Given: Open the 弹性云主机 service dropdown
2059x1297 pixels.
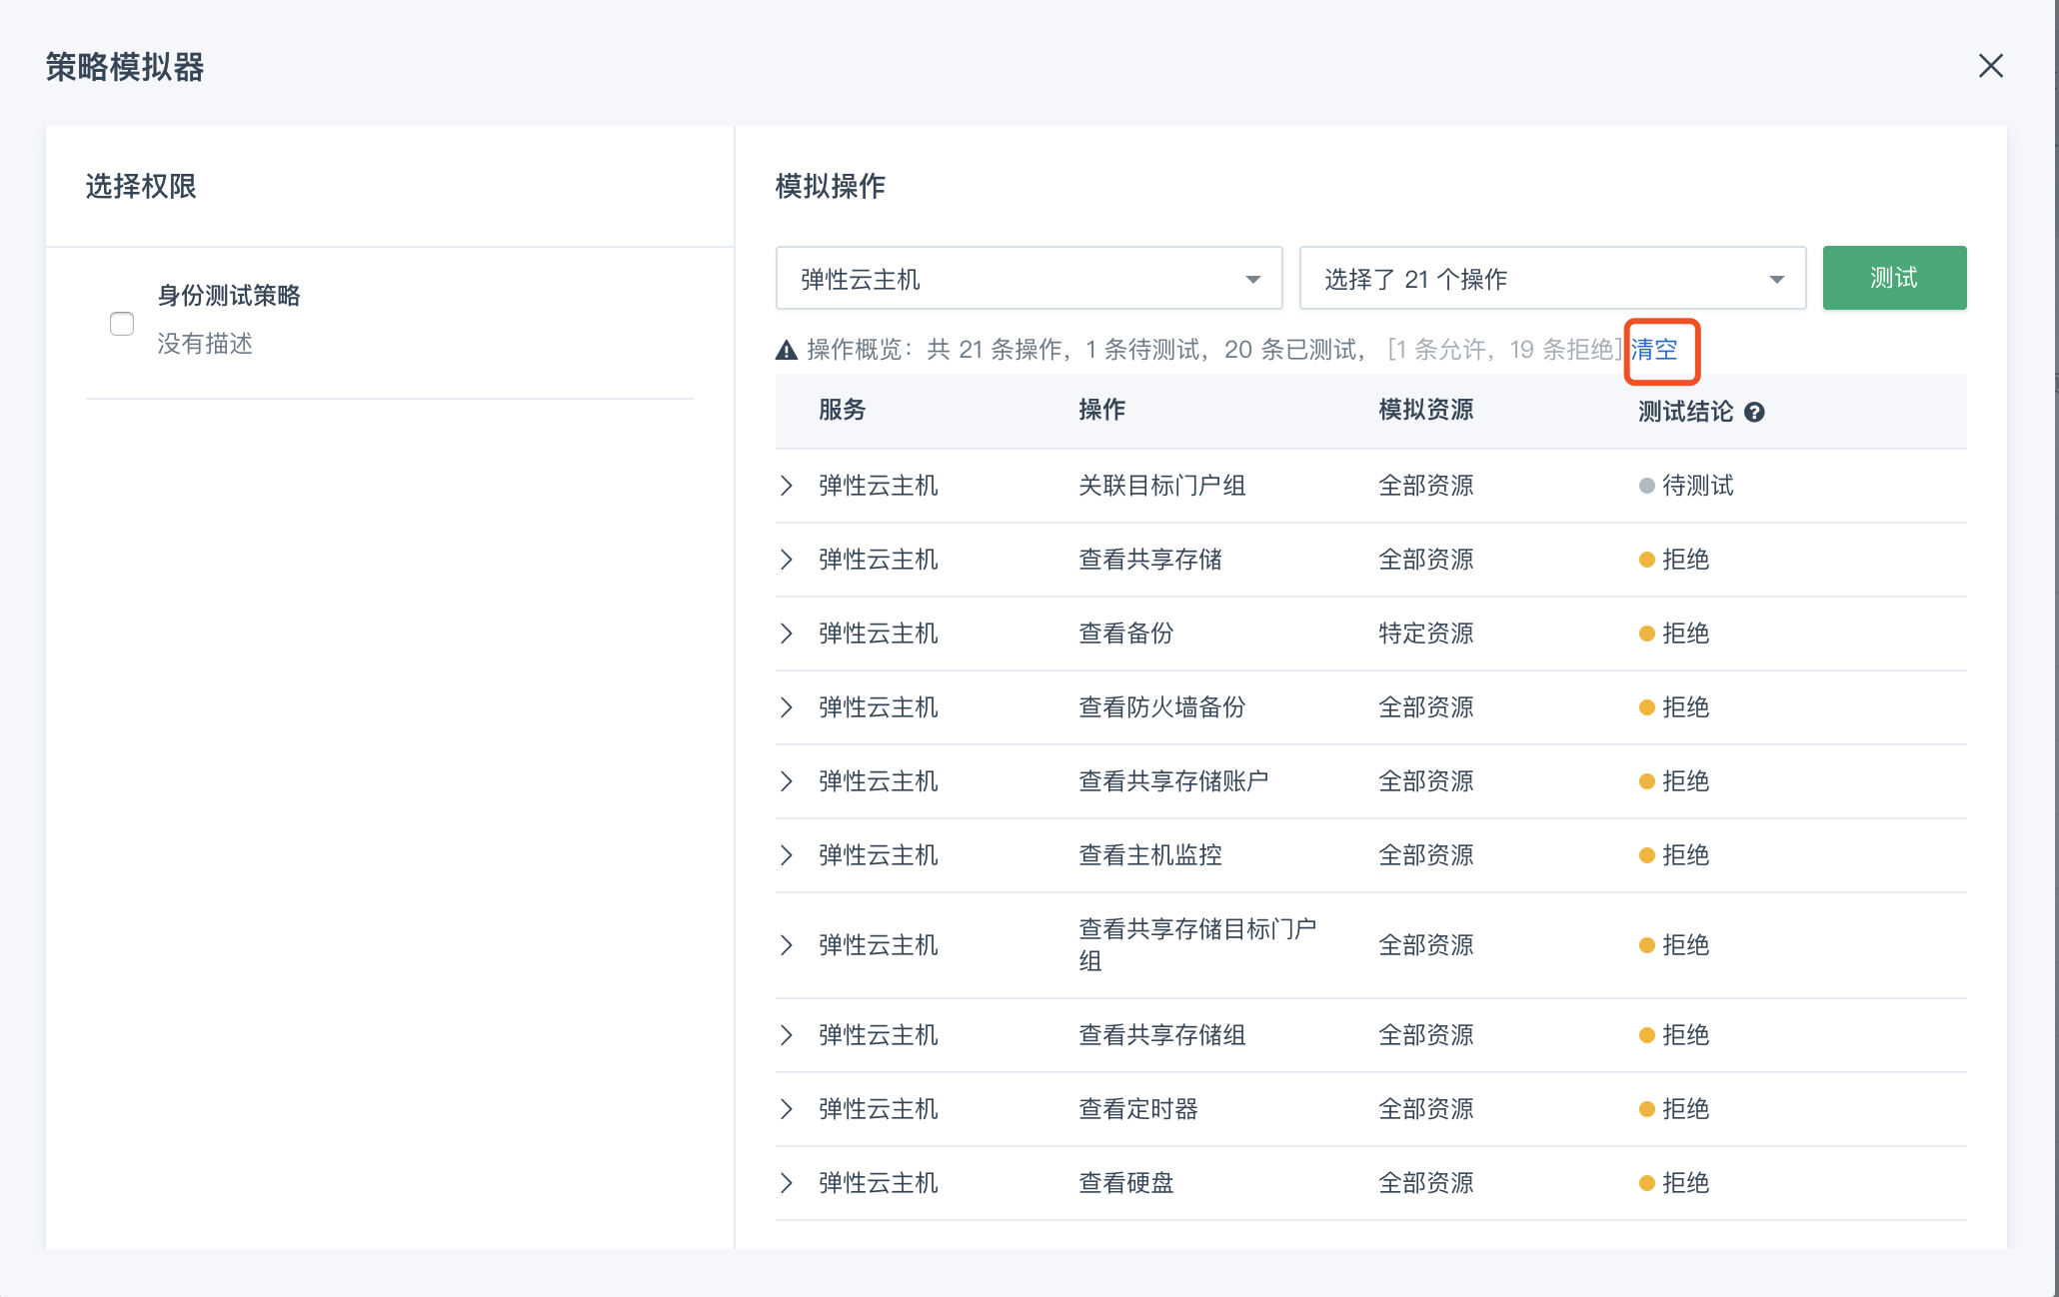Looking at the screenshot, I should tap(1029, 279).
